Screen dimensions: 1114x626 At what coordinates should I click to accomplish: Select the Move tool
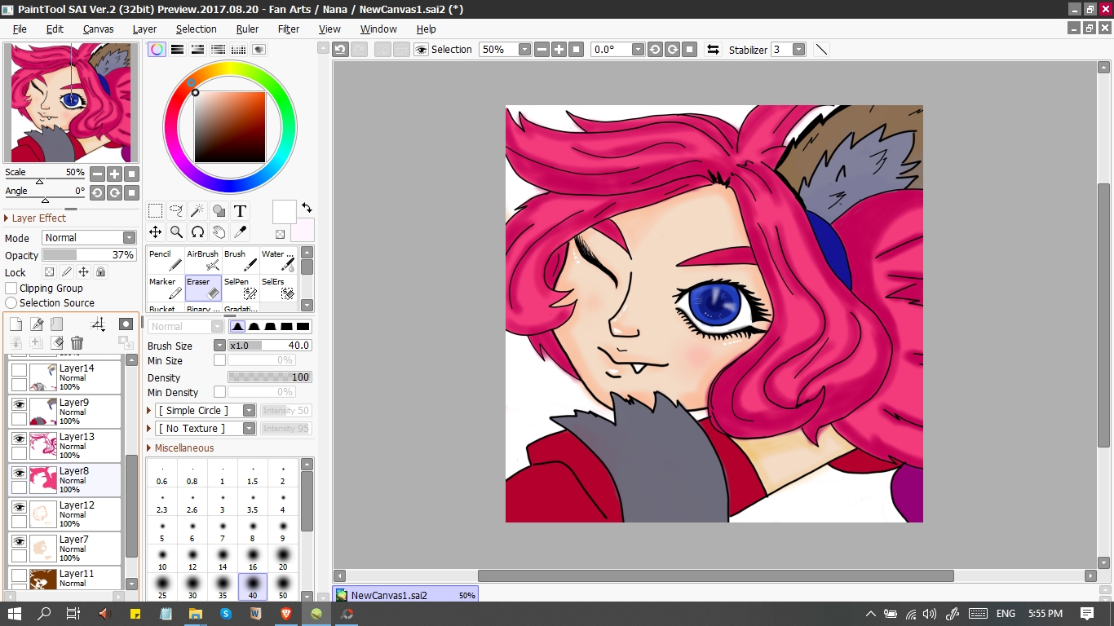[155, 232]
